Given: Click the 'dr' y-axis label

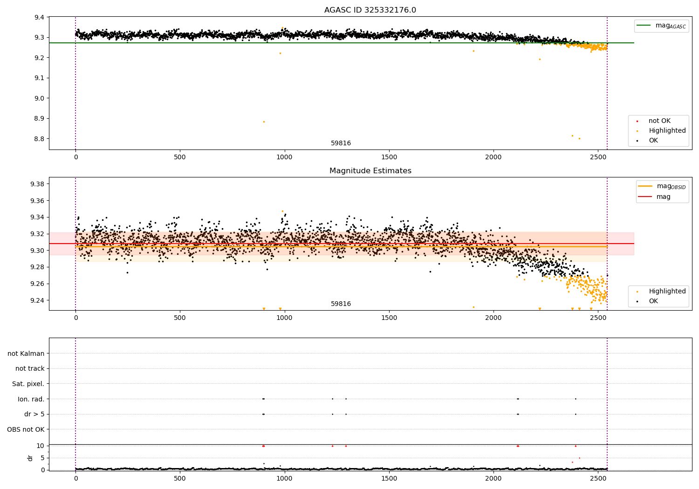Looking at the screenshot, I should coord(30,458).
